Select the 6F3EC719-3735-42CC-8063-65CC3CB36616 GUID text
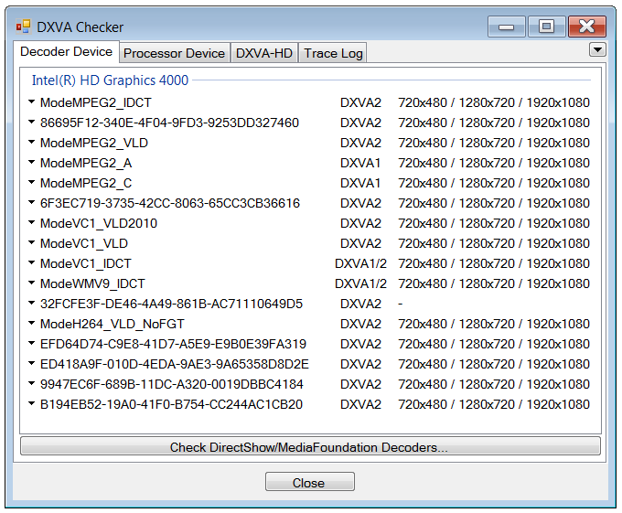Image resolution: width=622 pixels, height=513 pixels. coord(170,203)
